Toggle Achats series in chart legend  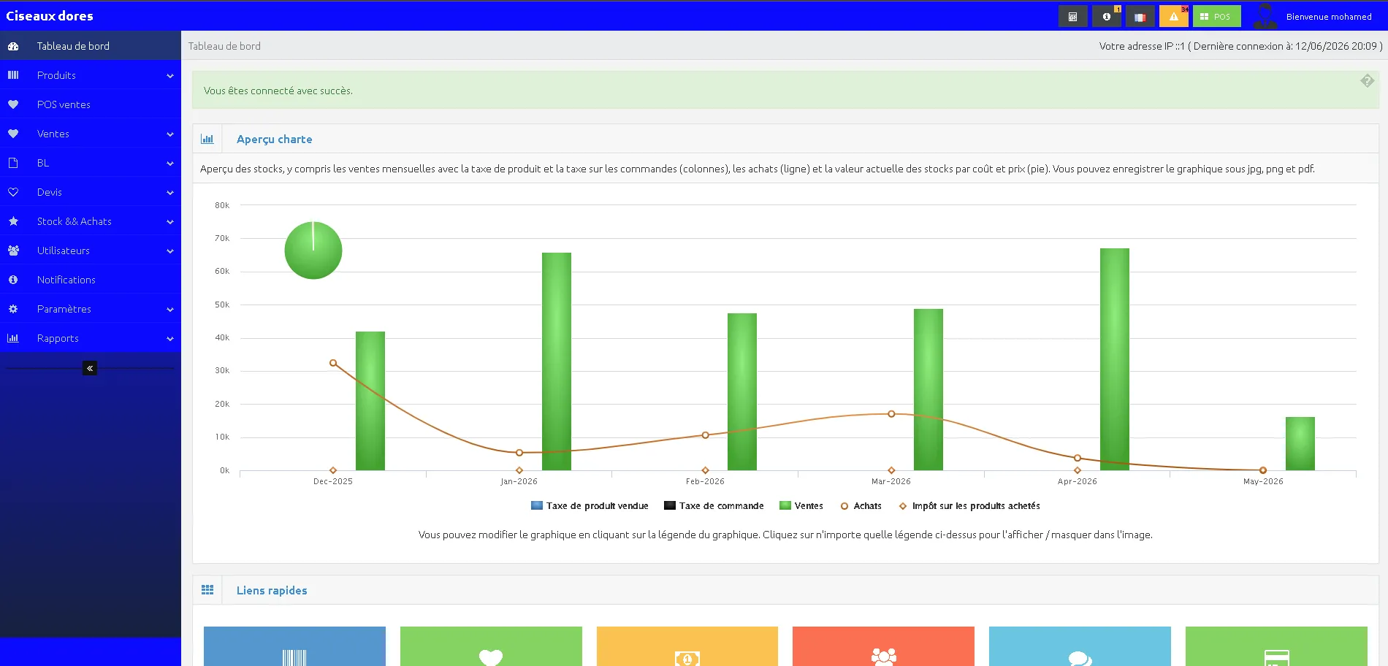(x=861, y=505)
